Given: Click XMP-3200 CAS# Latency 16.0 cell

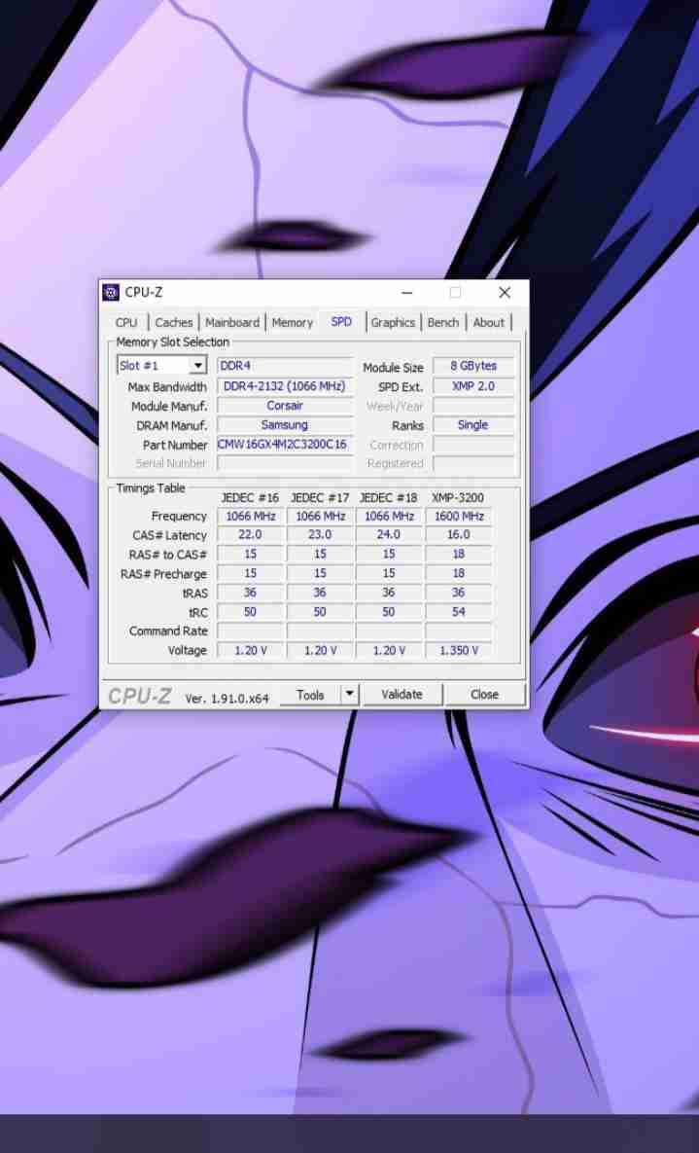Looking at the screenshot, I should tap(459, 534).
